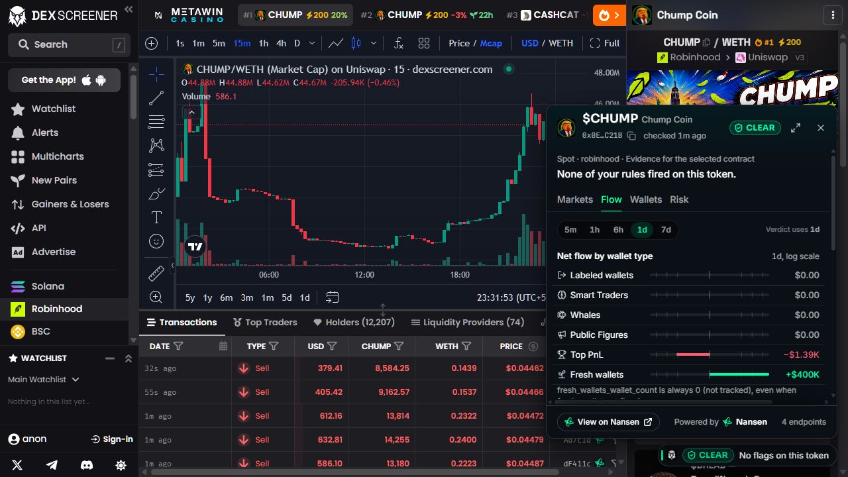Expand the $CHUMP panel to fullscreen
This screenshot has height=477, width=848.
[796, 128]
